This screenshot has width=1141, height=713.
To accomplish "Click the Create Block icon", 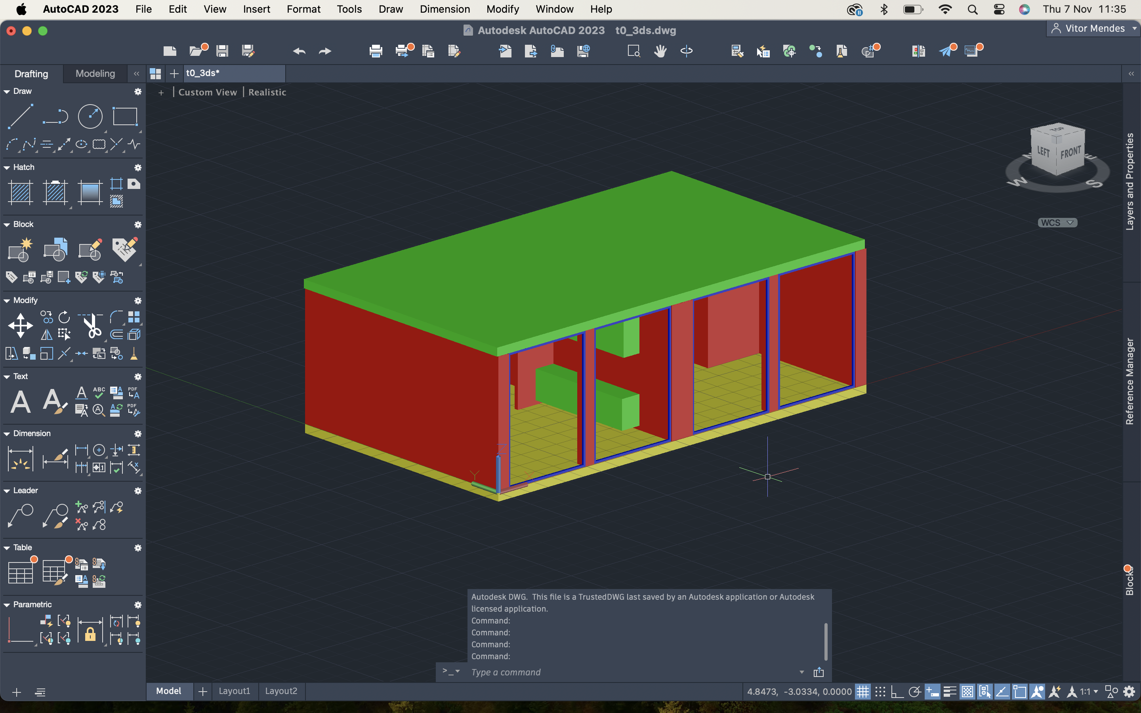I will click(x=20, y=250).
